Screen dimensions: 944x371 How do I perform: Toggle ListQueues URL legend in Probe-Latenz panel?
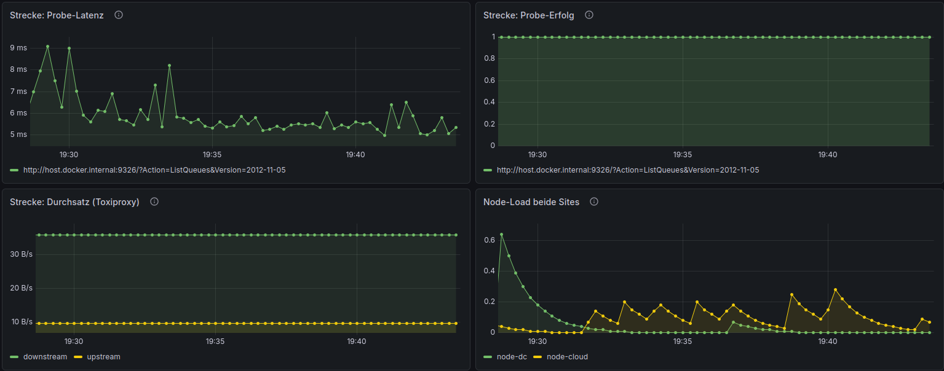(154, 170)
